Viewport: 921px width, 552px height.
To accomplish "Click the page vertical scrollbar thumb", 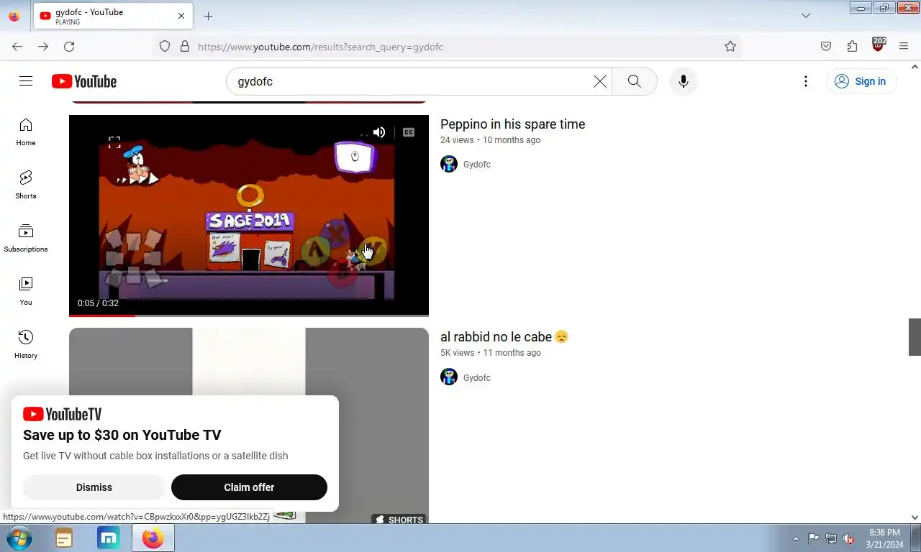I will tap(915, 337).
